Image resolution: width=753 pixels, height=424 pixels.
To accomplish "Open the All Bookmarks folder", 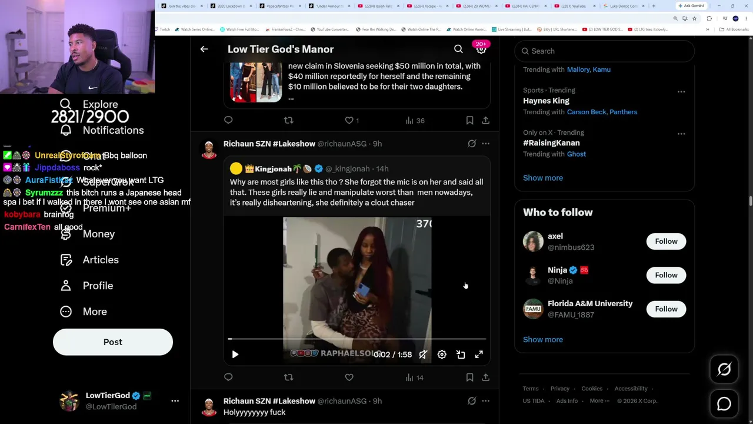I will tap(735, 29).
